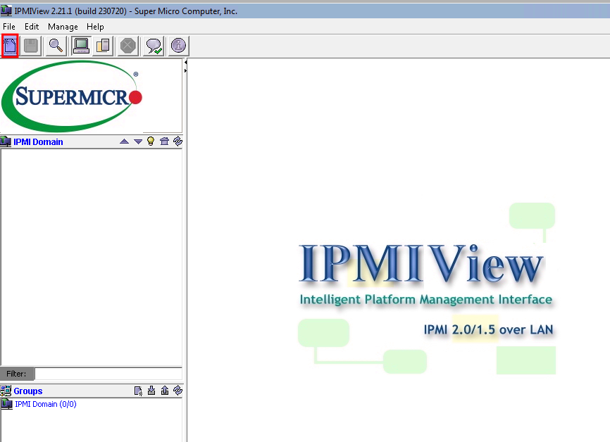Click the computer monitor toolbar icon
The height and width of the screenshot is (442, 610).
(81, 46)
